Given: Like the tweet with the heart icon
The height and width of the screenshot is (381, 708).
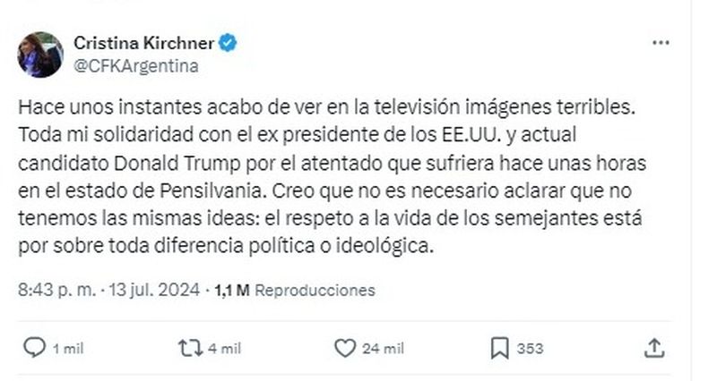Looking at the screenshot, I should point(343,348).
